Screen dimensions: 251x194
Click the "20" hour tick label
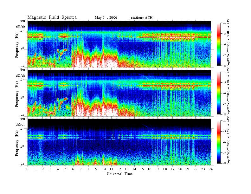click(x=180, y=169)
